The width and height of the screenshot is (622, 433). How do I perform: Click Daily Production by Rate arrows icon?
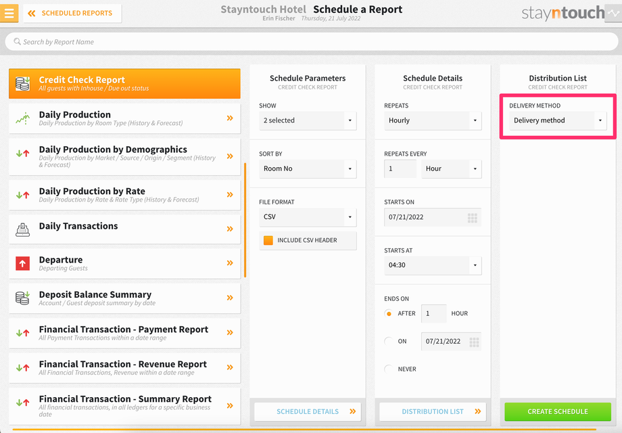click(x=22, y=195)
